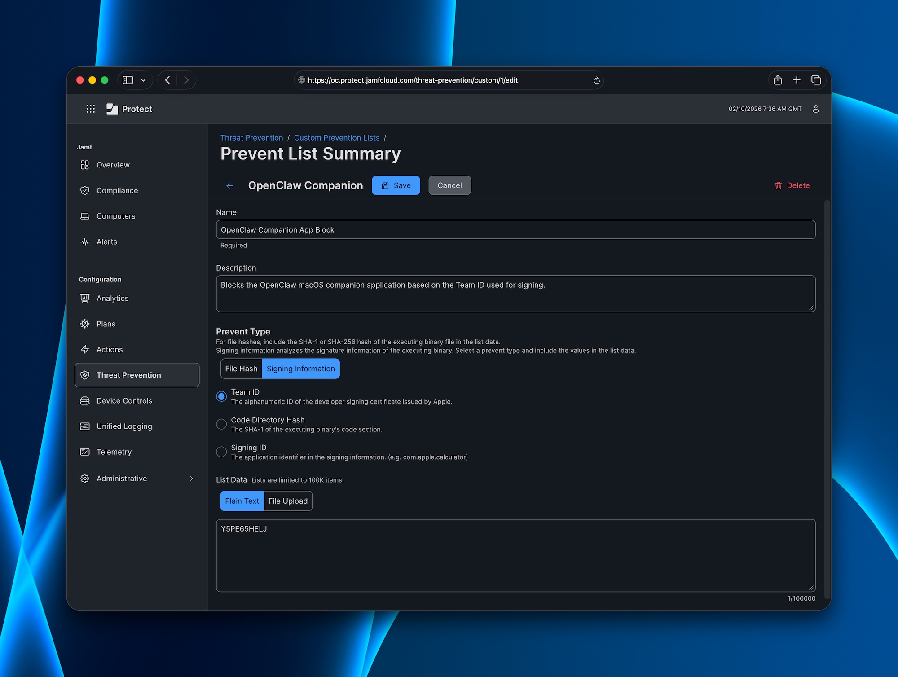Open the user account icon
This screenshot has height=677, width=898.
coord(816,109)
